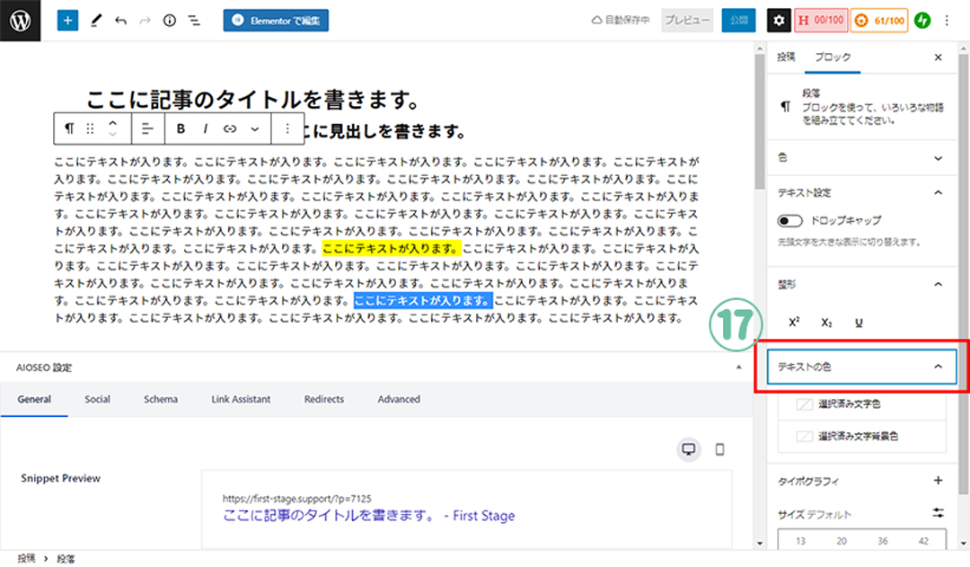Collapse the テキストの色 panel
This screenshot has height=567, width=970.
tap(938, 367)
